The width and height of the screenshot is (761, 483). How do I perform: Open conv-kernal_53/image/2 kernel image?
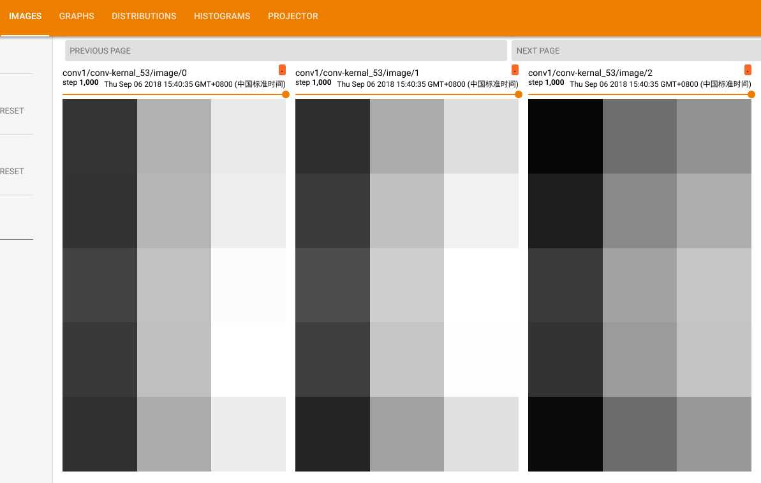640,285
